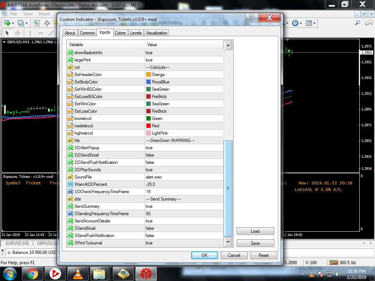375x281 pixels.
Task: Expand the chart template dropdown arrow
Action: [x=314, y=23]
